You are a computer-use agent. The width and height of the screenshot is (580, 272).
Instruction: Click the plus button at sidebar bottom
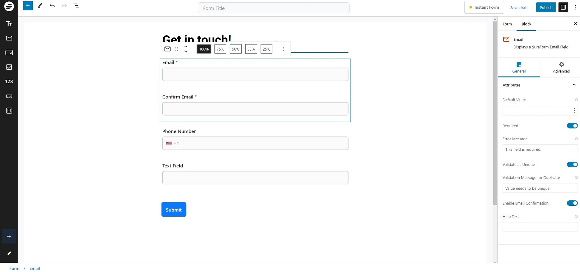(9, 236)
